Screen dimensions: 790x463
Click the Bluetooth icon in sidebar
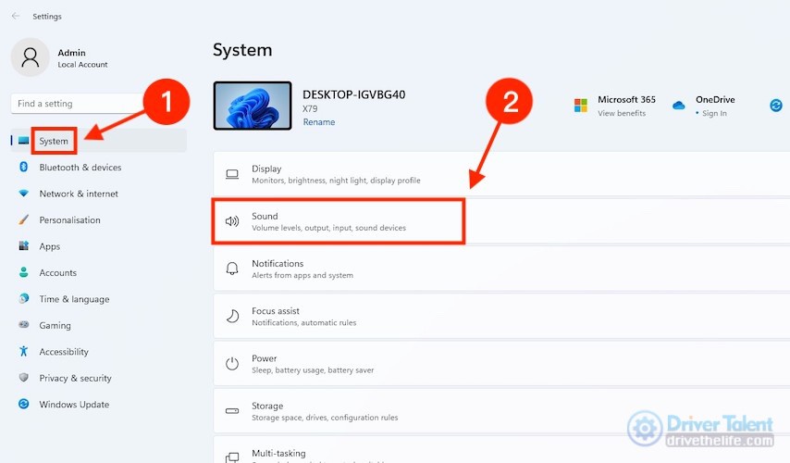pyautogui.click(x=24, y=167)
